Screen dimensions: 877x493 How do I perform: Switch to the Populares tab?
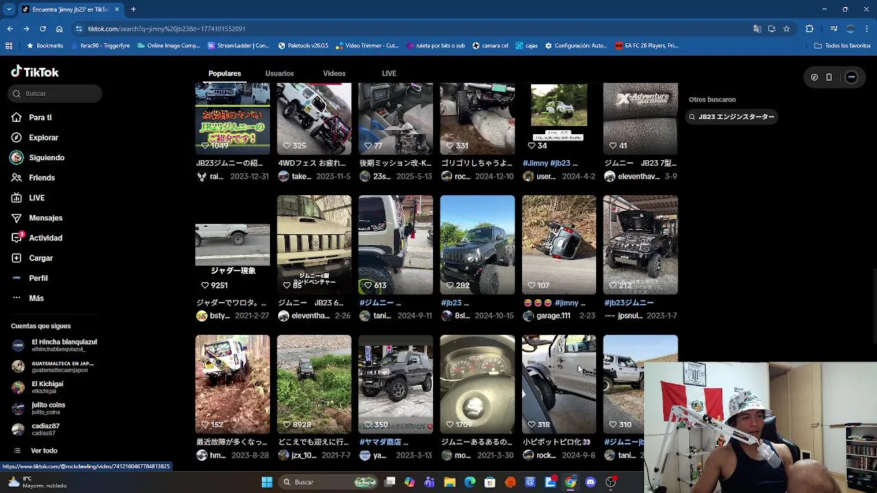(225, 73)
